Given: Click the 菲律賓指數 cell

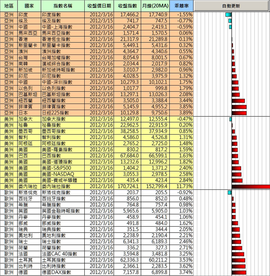Looking at the screenshot, I should (63, 107).
